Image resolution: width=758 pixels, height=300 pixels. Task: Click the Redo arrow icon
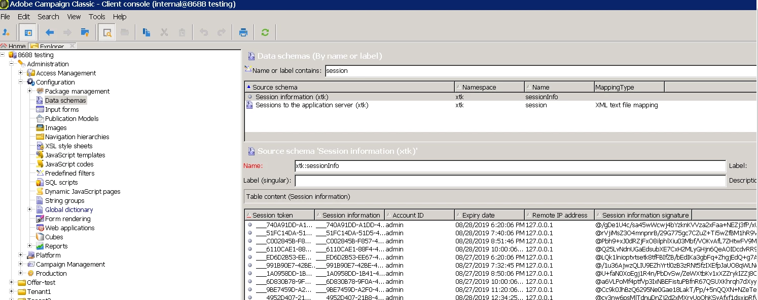(222, 32)
